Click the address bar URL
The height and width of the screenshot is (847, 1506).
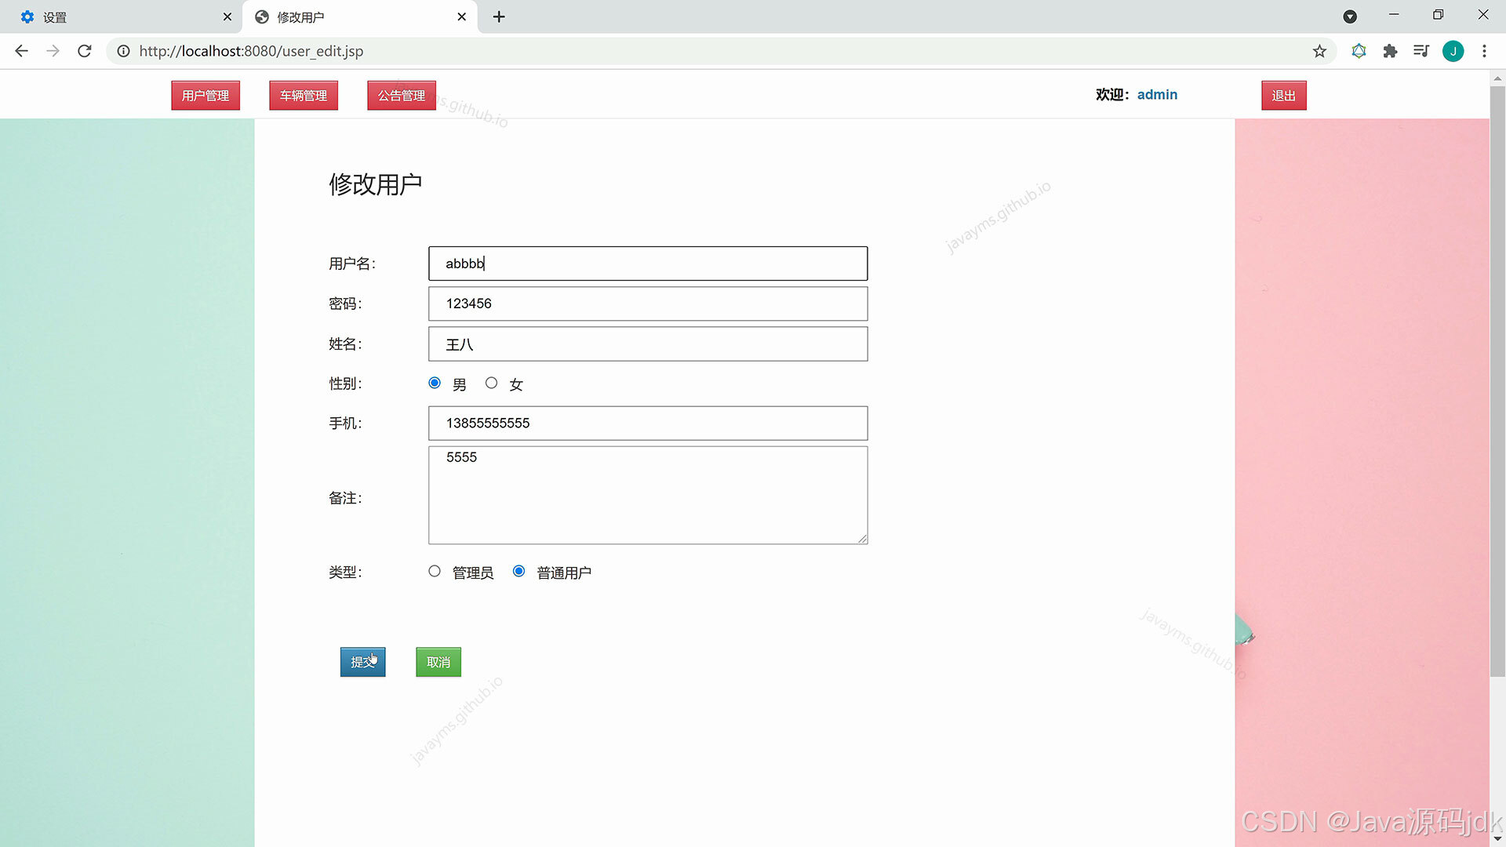[251, 51]
